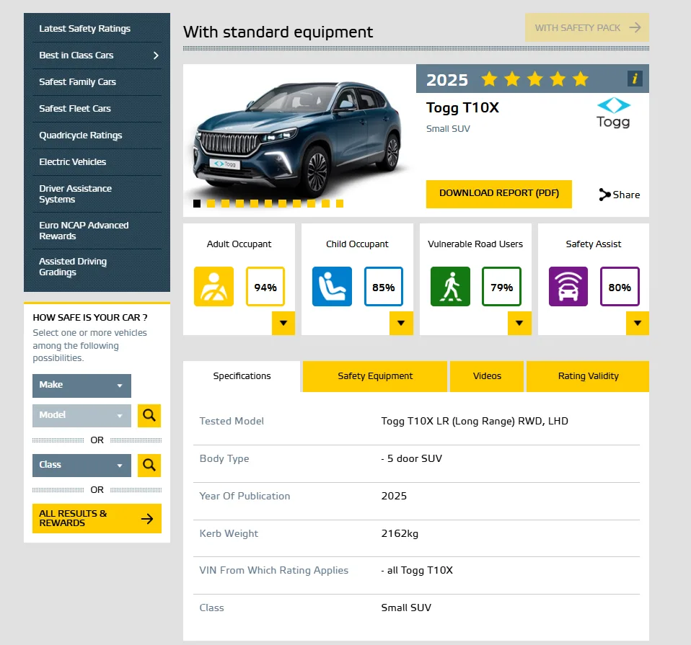Click With Safety Pack button
Image resolution: width=691 pixels, height=645 pixels.
(x=587, y=27)
